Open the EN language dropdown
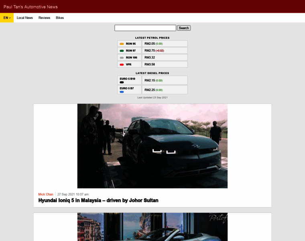The width and height of the screenshot is (305, 241). tap(7, 18)
